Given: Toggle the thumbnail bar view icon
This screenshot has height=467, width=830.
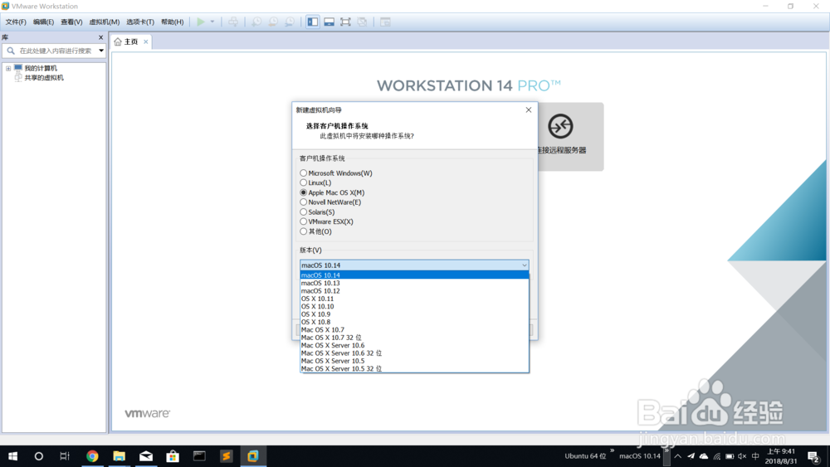Looking at the screenshot, I should (330, 22).
